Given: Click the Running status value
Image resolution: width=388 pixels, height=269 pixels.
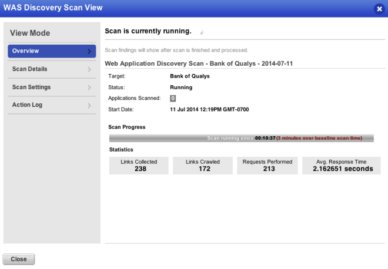Looking at the screenshot, I should (181, 88).
